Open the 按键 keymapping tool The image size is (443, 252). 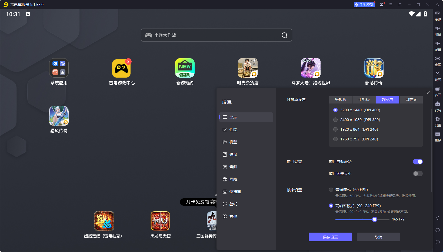pyautogui.click(x=438, y=16)
